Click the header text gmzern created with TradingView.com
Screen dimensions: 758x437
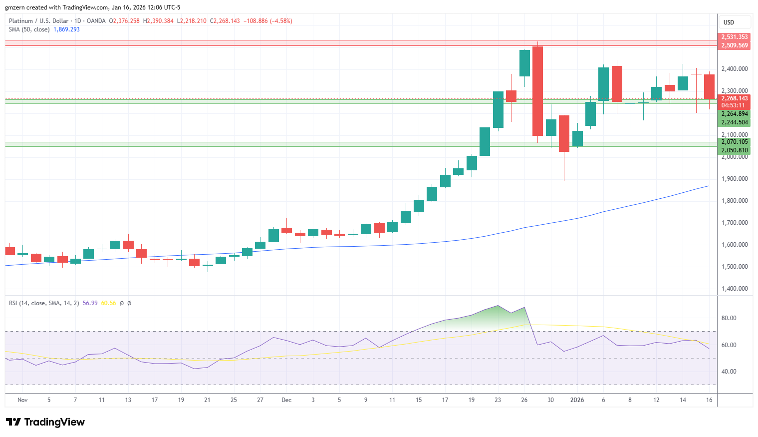coord(57,7)
